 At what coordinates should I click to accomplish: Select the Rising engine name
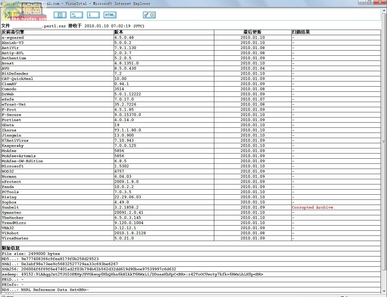pyautogui.click(x=9, y=197)
